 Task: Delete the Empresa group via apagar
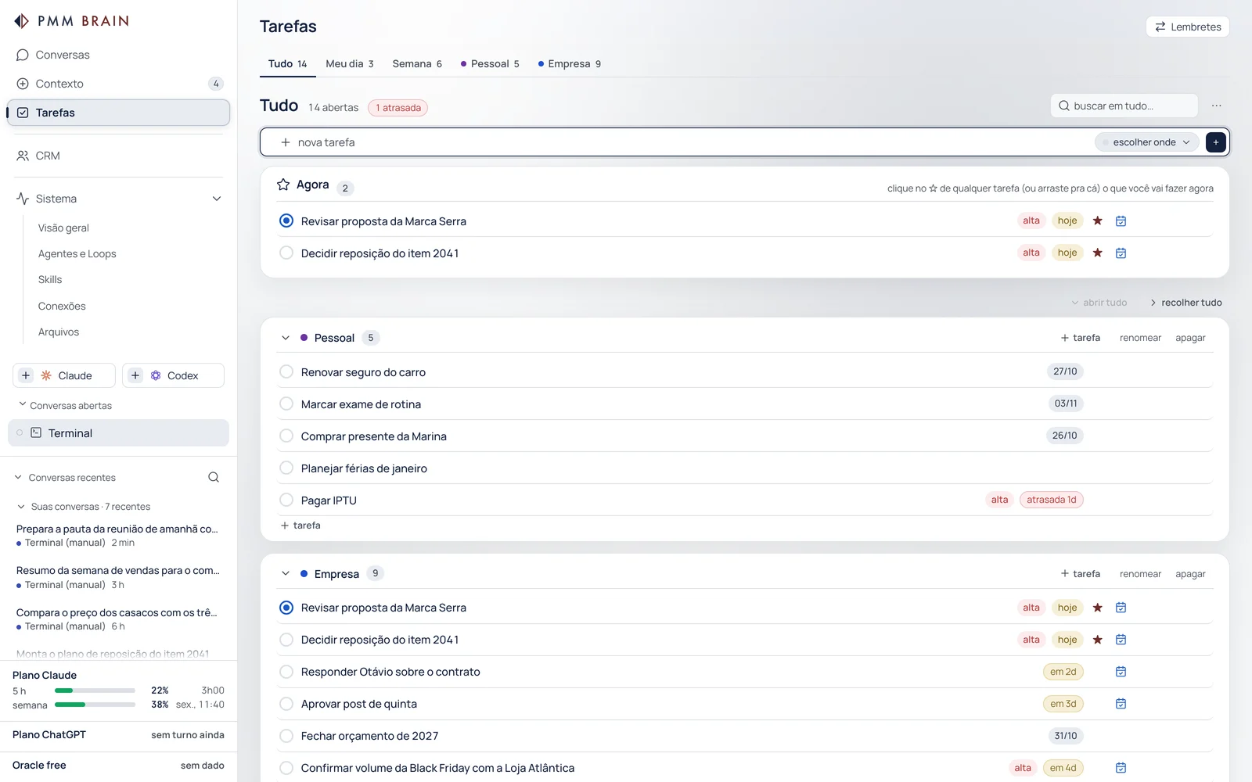pos(1190,574)
